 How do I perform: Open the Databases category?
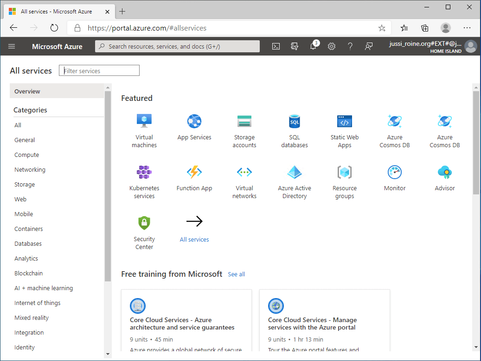[28, 244]
